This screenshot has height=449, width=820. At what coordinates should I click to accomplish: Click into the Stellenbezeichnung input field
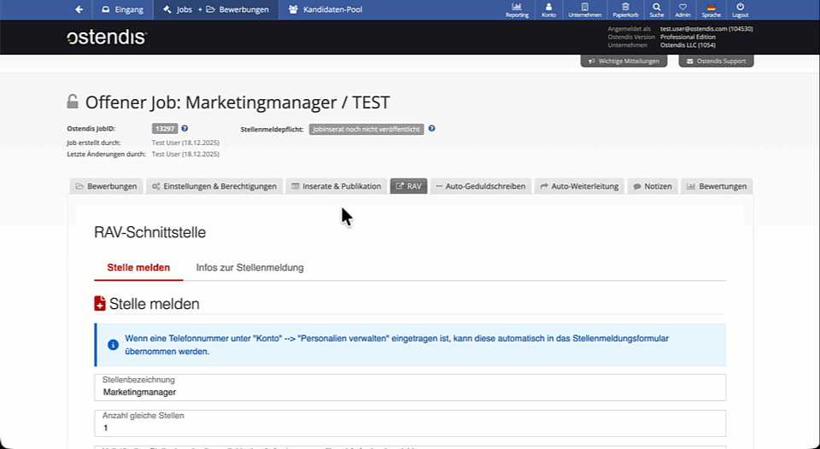click(410, 392)
